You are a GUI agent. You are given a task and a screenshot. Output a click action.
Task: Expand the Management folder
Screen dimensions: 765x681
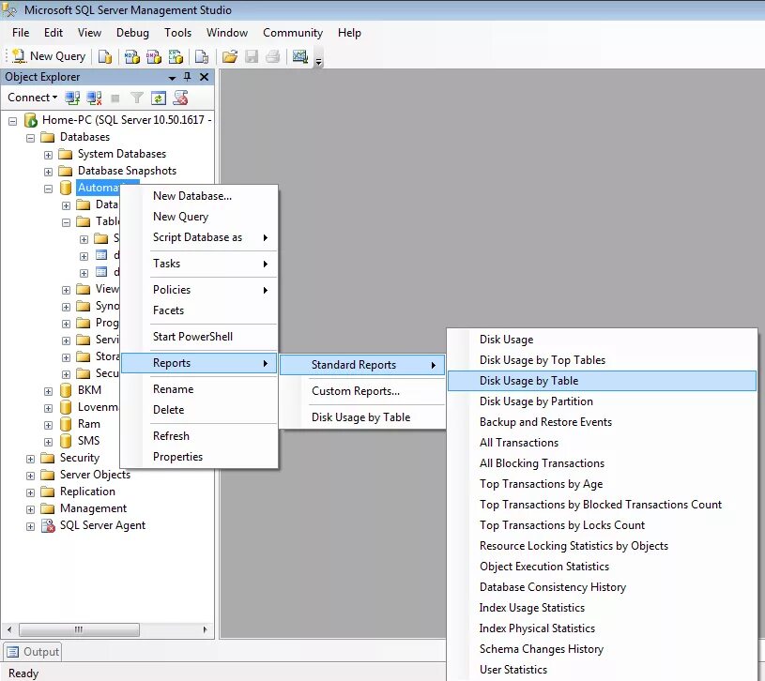pos(30,510)
